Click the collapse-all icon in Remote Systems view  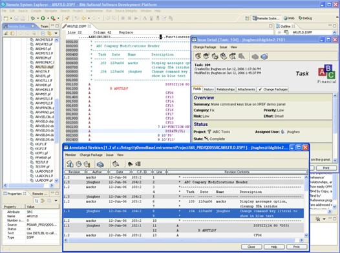tap(43, 33)
